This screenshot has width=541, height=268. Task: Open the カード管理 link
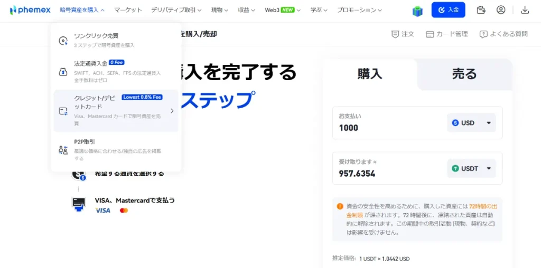(x=447, y=34)
